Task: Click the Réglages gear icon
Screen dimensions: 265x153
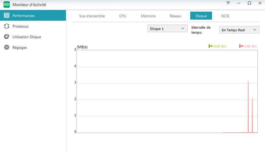Action: click(x=7, y=47)
